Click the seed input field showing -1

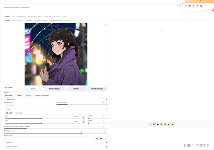pyautogui.click(x=50, y=138)
